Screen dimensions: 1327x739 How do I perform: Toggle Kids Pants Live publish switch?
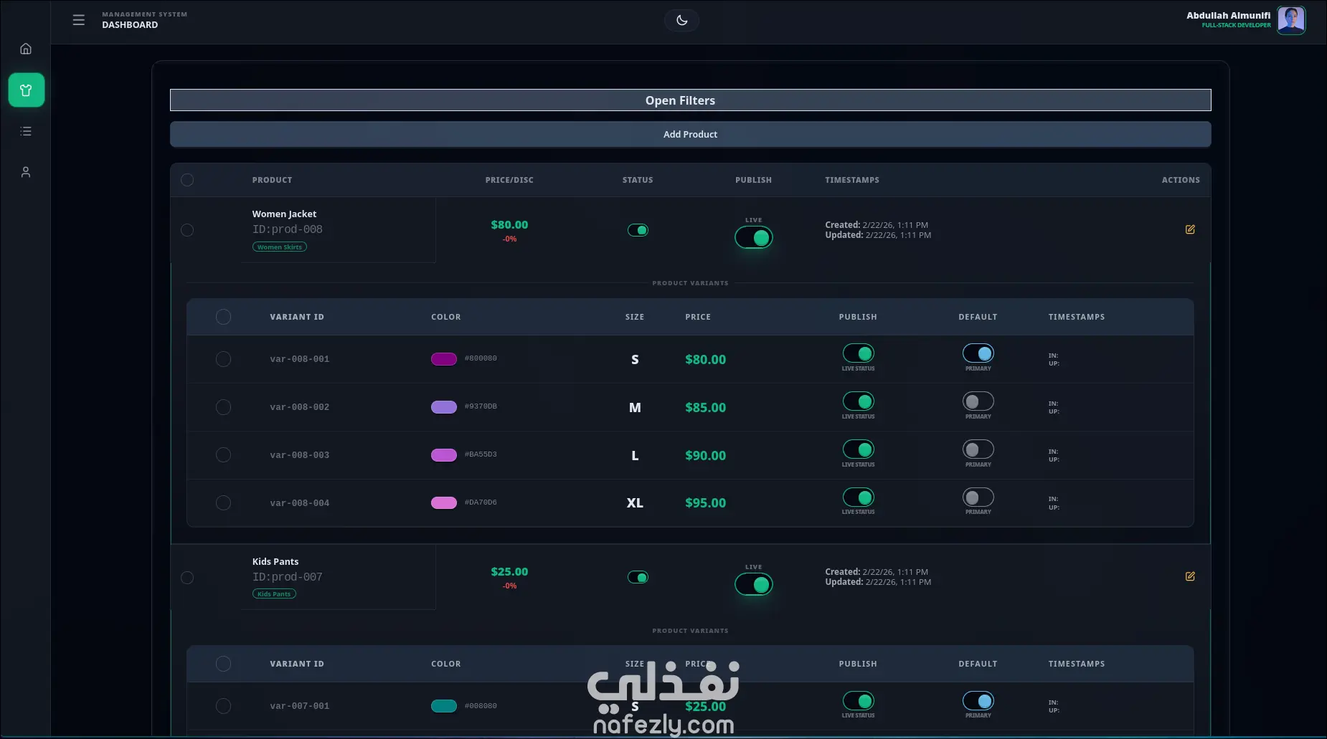[753, 584]
